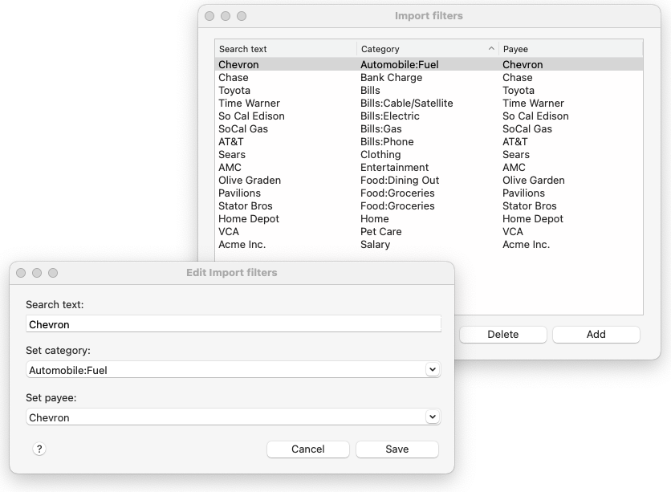Click the Search text input field
671x492 pixels.
[234, 324]
